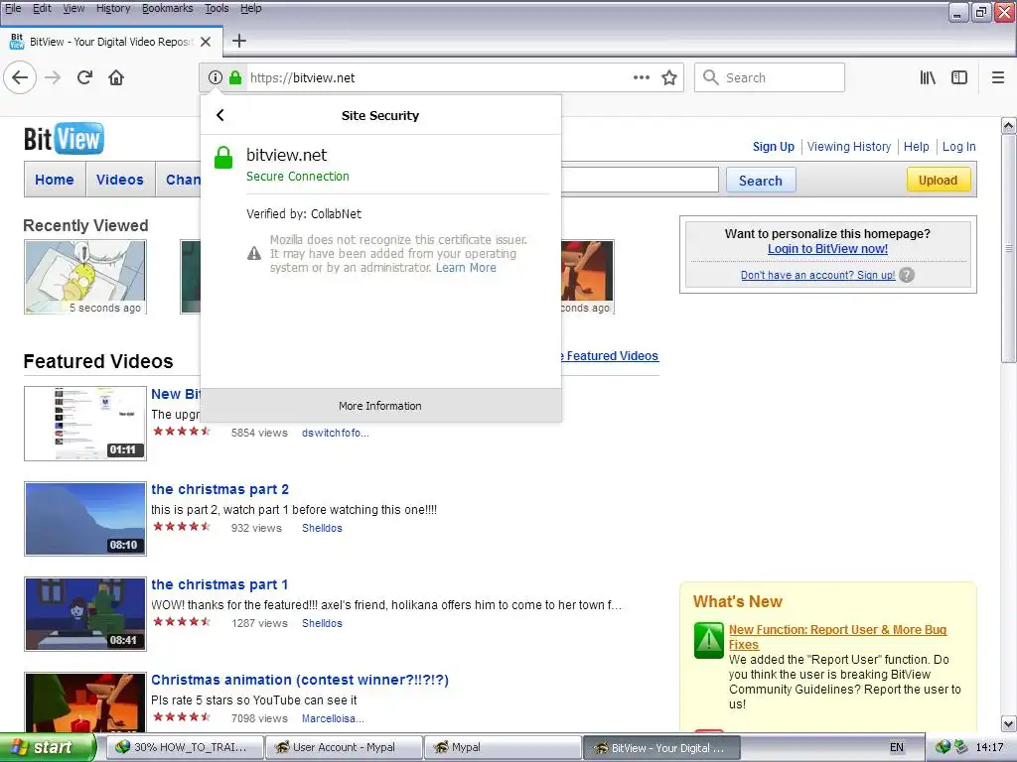Viewport: 1017px width, 762px height.
Task: Reload the current page
Action: tap(84, 77)
